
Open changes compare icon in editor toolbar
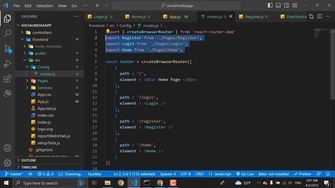click(311, 16)
